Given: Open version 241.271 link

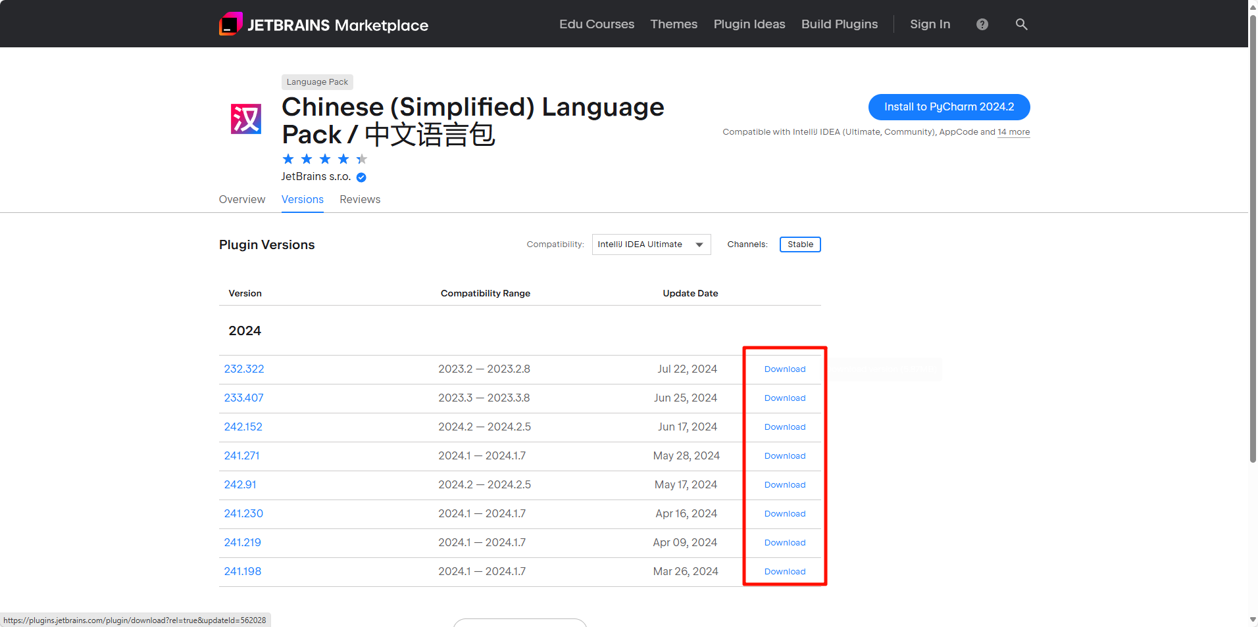Looking at the screenshot, I should 241,456.
